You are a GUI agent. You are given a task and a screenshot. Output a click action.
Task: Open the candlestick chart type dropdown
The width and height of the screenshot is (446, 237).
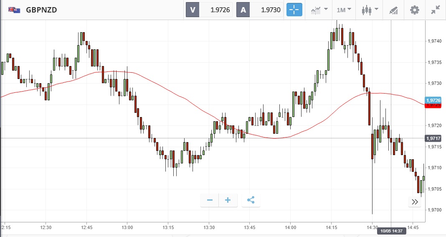click(x=370, y=10)
